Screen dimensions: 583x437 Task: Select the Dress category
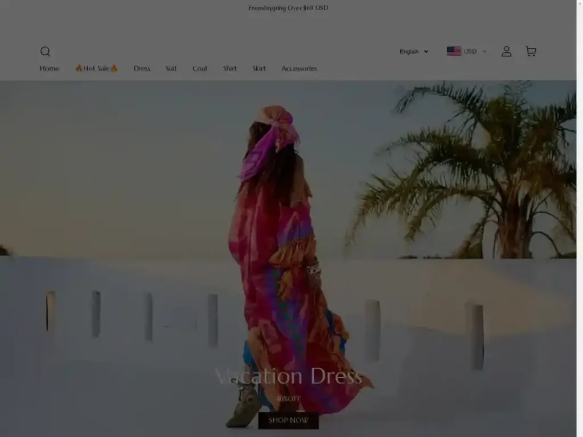pos(142,68)
